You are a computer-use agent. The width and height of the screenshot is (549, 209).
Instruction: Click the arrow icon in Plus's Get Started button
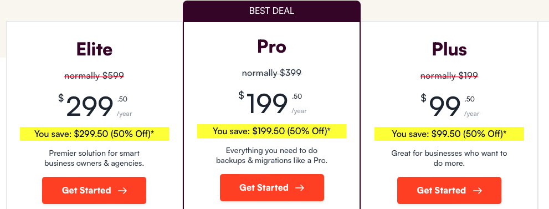[x=477, y=191]
